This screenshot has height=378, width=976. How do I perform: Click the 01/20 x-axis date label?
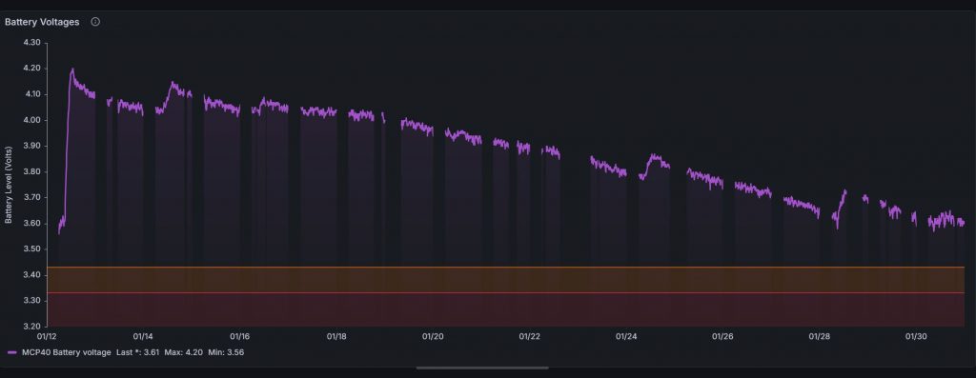click(433, 336)
